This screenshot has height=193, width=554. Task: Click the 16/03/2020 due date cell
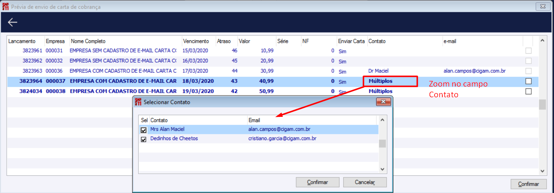[x=195, y=61]
